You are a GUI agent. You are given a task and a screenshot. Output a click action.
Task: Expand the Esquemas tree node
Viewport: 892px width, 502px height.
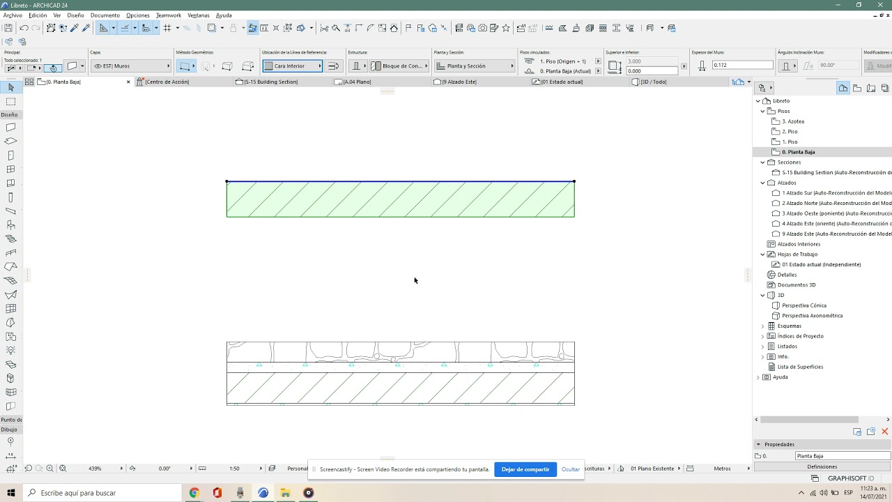pyautogui.click(x=763, y=326)
